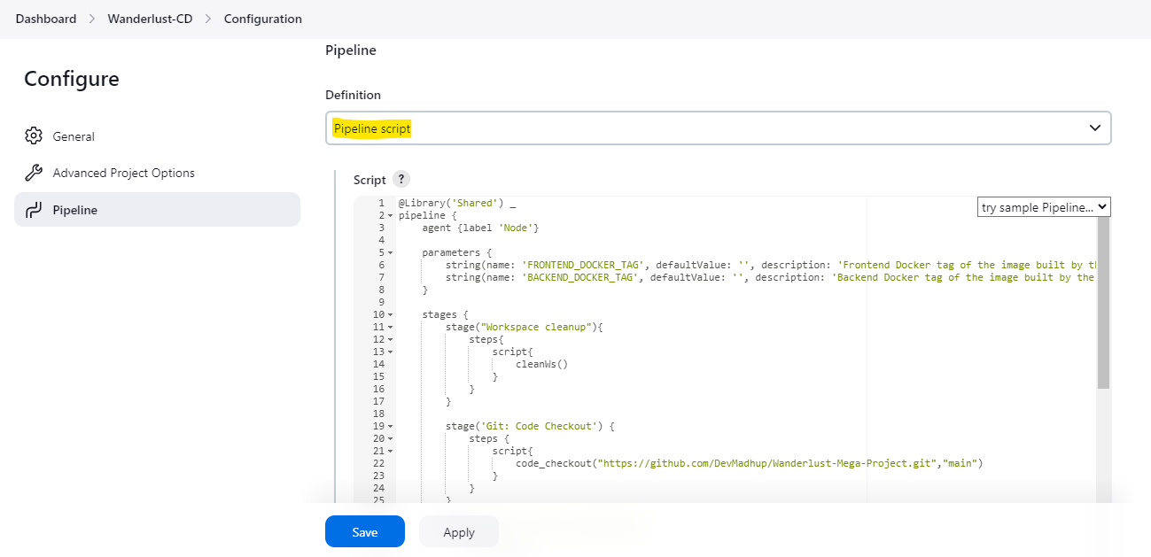Screen dimensions: 1151x557
Task: Collapse the Workspace cleanup stage at line 11
Action: (x=391, y=328)
